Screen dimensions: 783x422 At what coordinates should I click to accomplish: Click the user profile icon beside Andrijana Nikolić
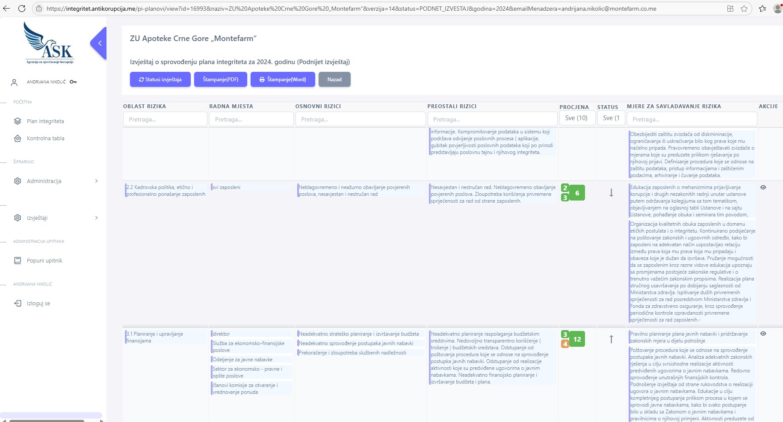pyautogui.click(x=14, y=82)
